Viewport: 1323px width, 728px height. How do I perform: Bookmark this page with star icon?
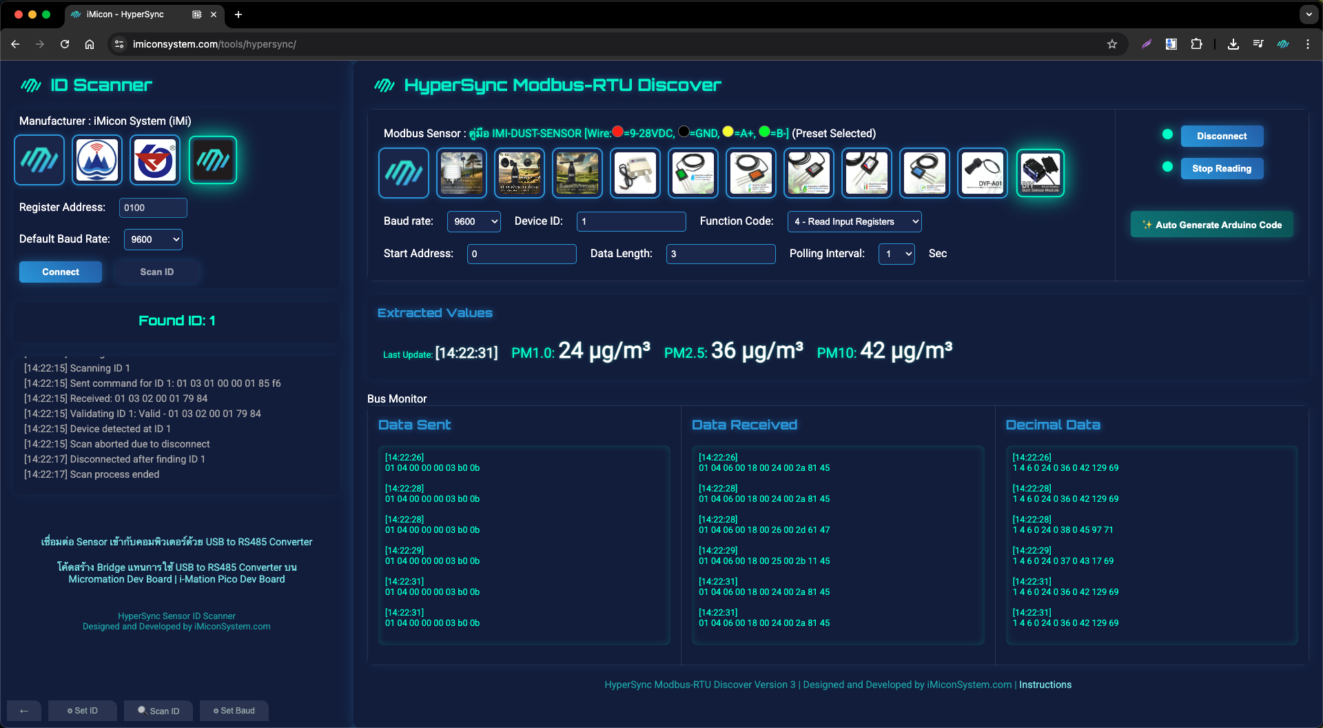1111,44
